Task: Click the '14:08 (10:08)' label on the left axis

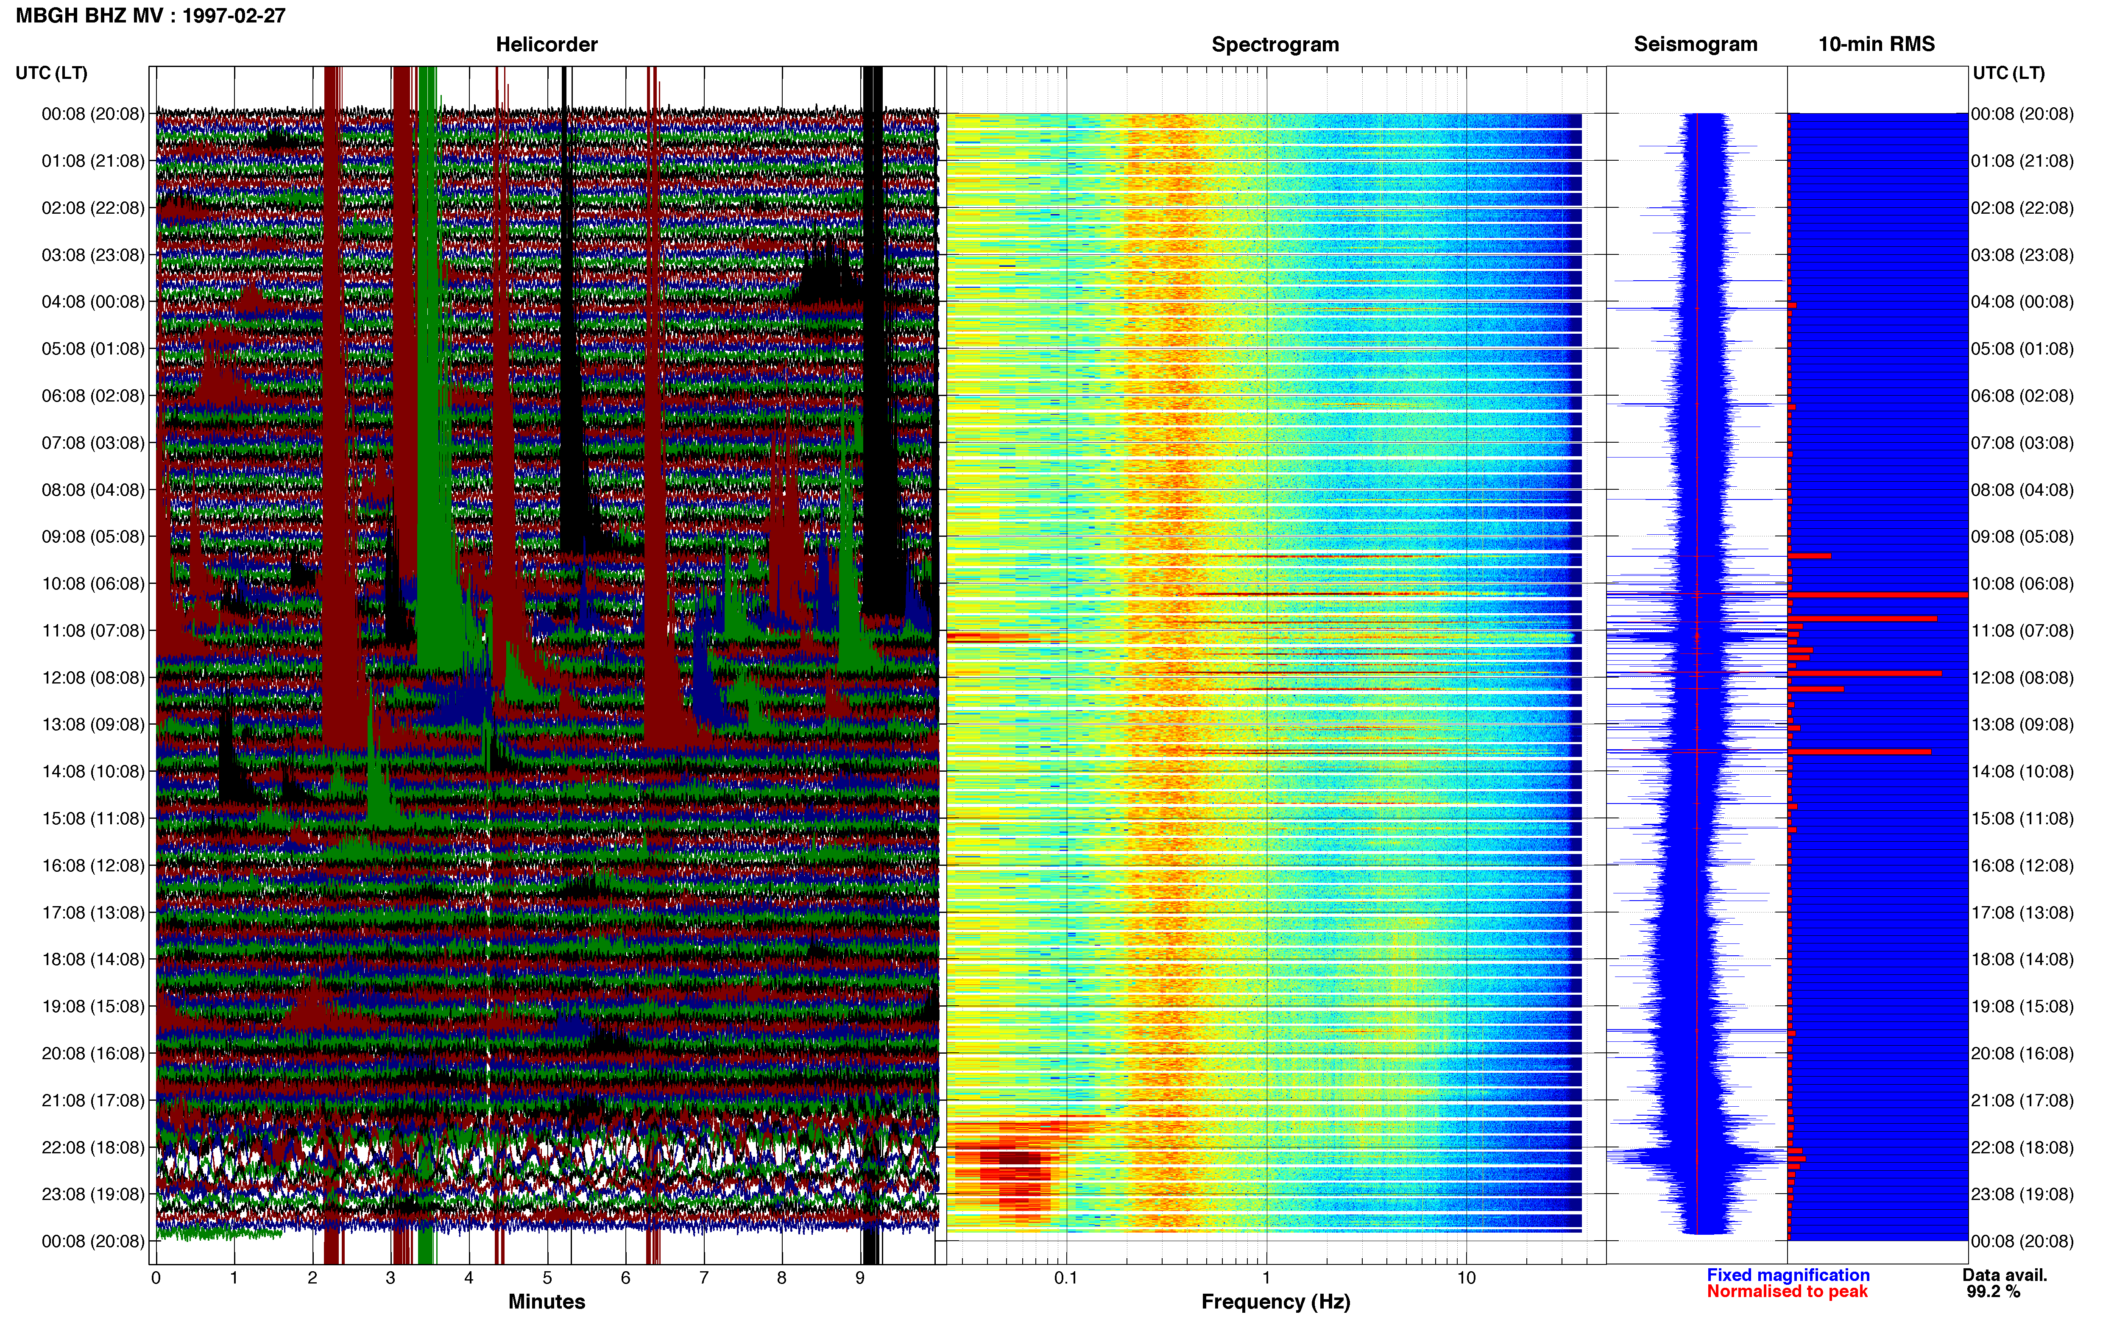Action: [92, 771]
